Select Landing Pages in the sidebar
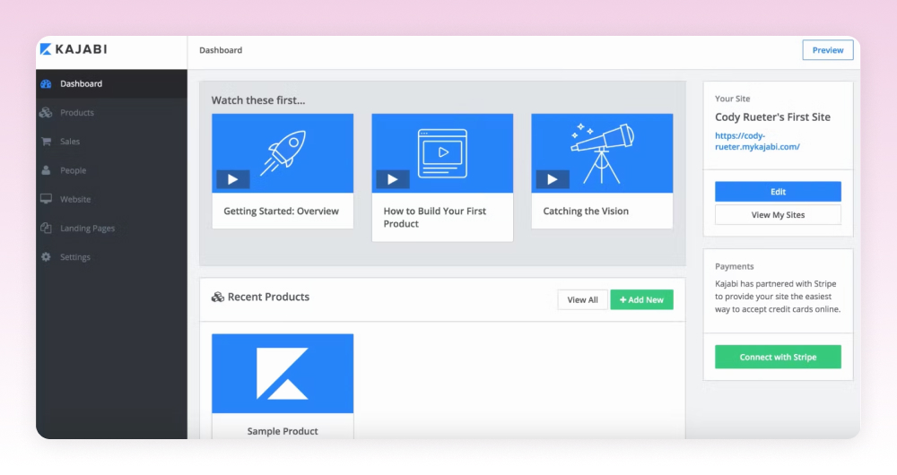This screenshot has height=475, width=897. point(111,228)
